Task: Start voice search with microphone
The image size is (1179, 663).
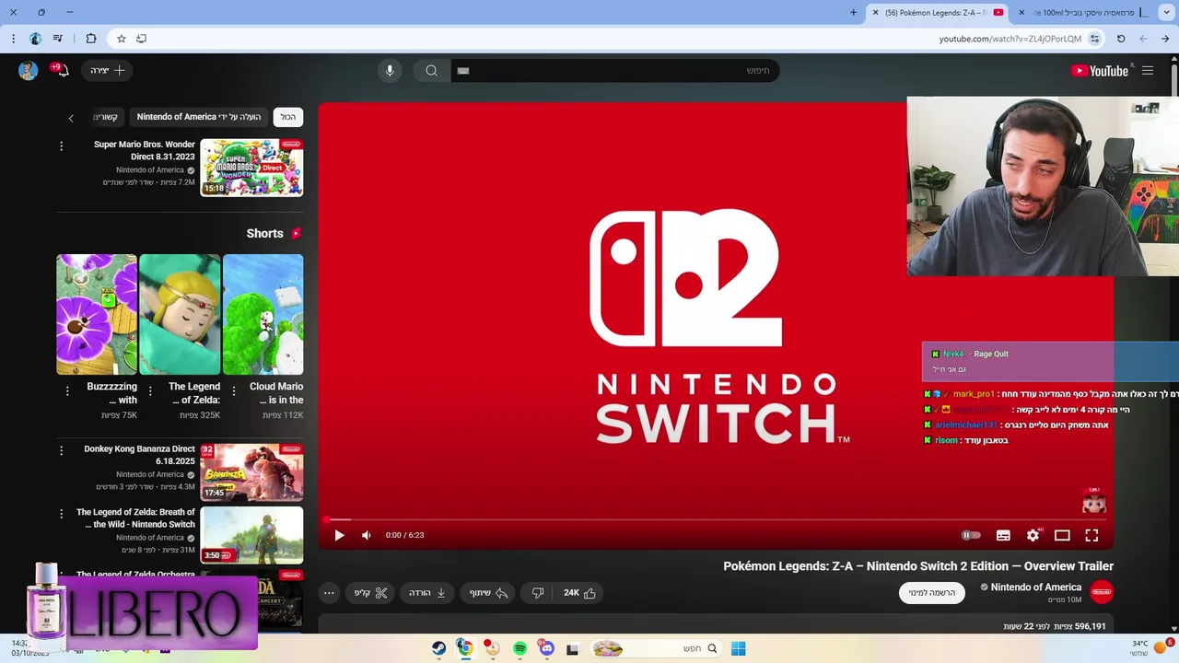Action: click(390, 71)
